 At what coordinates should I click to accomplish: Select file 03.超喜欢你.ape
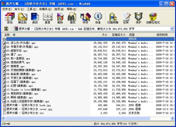[x=17, y=51]
